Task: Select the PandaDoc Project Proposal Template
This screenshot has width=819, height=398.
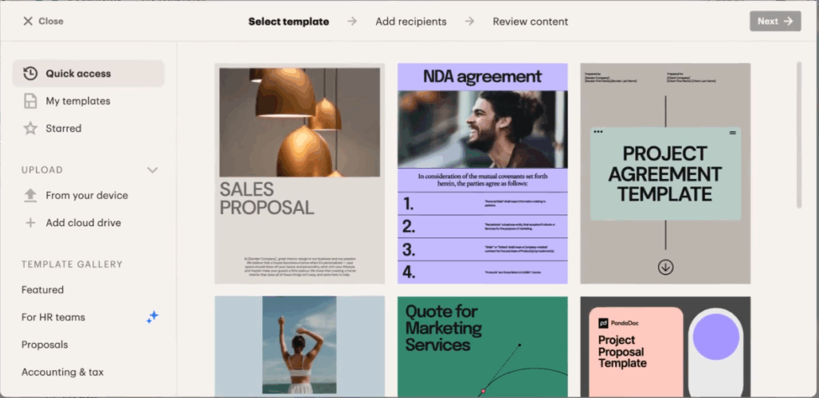Action: (x=665, y=347)
